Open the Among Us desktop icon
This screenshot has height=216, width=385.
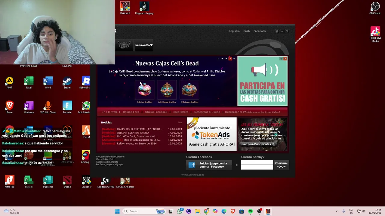click(x=85, y=157)
